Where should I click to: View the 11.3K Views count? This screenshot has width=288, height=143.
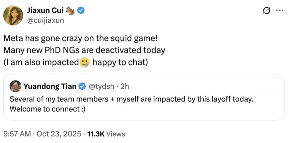[x=106, y=134]
